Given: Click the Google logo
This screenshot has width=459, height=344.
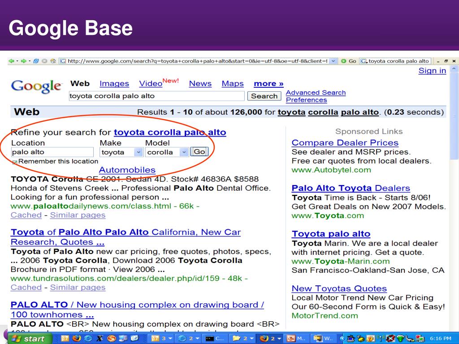Looking at the screenshot, I should pos(37,86).
